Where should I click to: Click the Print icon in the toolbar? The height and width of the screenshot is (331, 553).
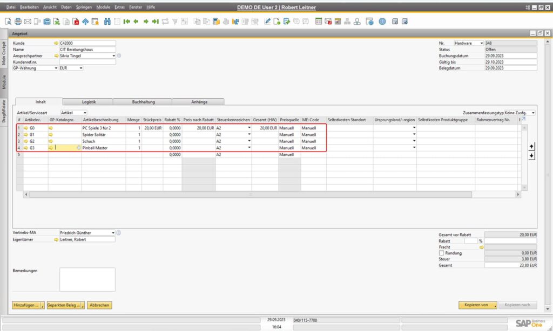click(18, 22)
